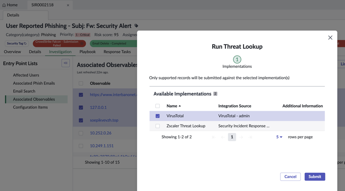Click the Security Tag pill
The height and width of the screenshot is (191, 345).
click(17, 44)
